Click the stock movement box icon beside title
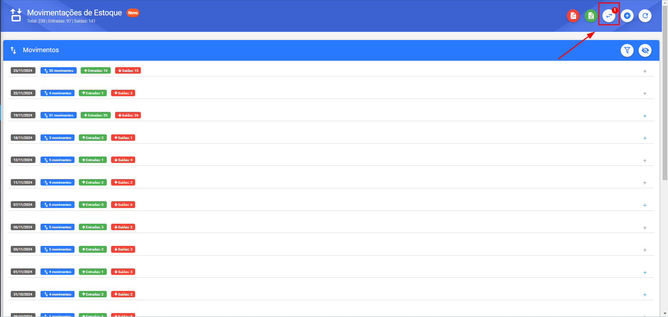Viewport: 668px width, 317px height. (16, 15)
